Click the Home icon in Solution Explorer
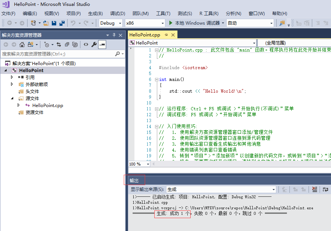Screen dimensions: 331x231 [x=22, y=45]
